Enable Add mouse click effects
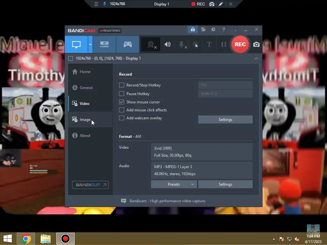Screen dimensions: 327x245 (122, 110)
